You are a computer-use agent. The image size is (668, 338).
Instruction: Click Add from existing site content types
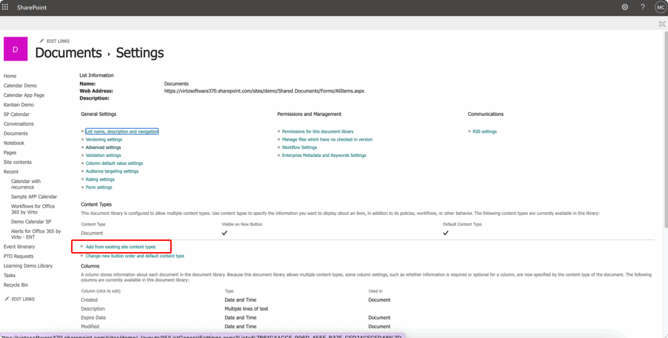121,247
